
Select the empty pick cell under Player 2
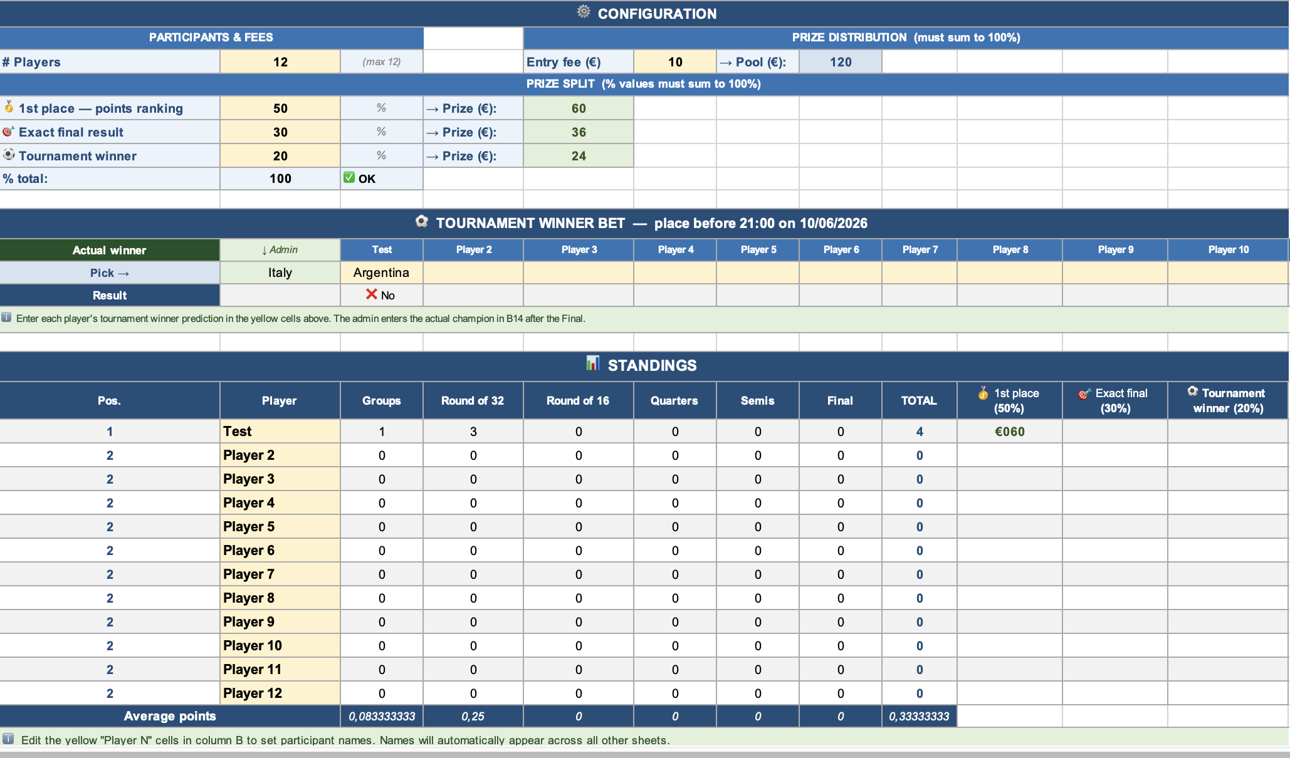473,273
